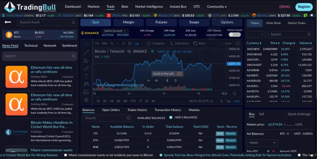Viewport: 317px width, 159px height.
Task: Uncheck the Hide 0 Balances checkbox
Action: (x=171, y=117)
